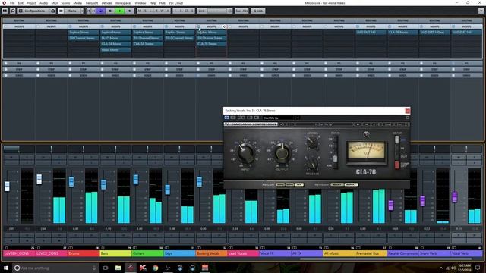Click the CLA-76 Attack knob

pos(312,143)
